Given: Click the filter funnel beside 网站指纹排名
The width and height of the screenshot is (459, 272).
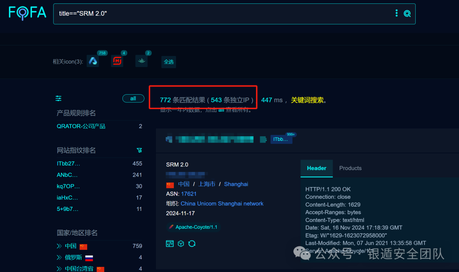Looking at the screenshot, I should point(139,150).
